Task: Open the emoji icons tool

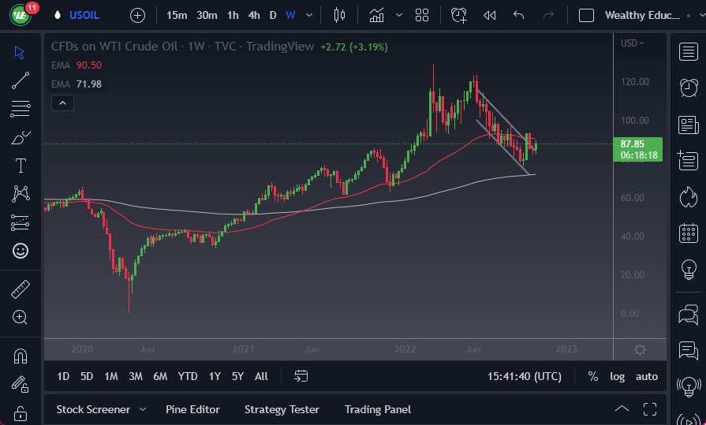Action: 21,251
